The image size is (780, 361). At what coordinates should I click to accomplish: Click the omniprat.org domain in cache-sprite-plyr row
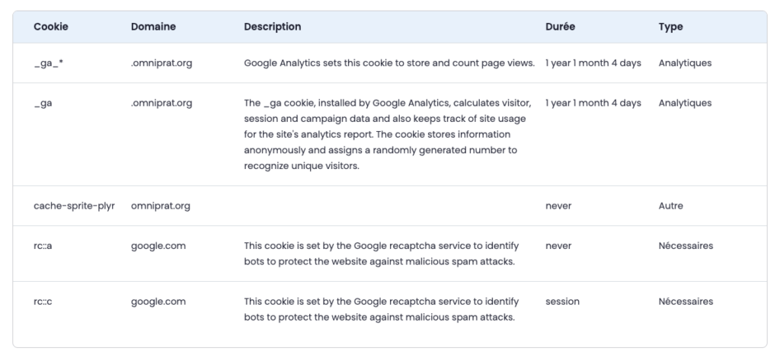click(160, 206)
